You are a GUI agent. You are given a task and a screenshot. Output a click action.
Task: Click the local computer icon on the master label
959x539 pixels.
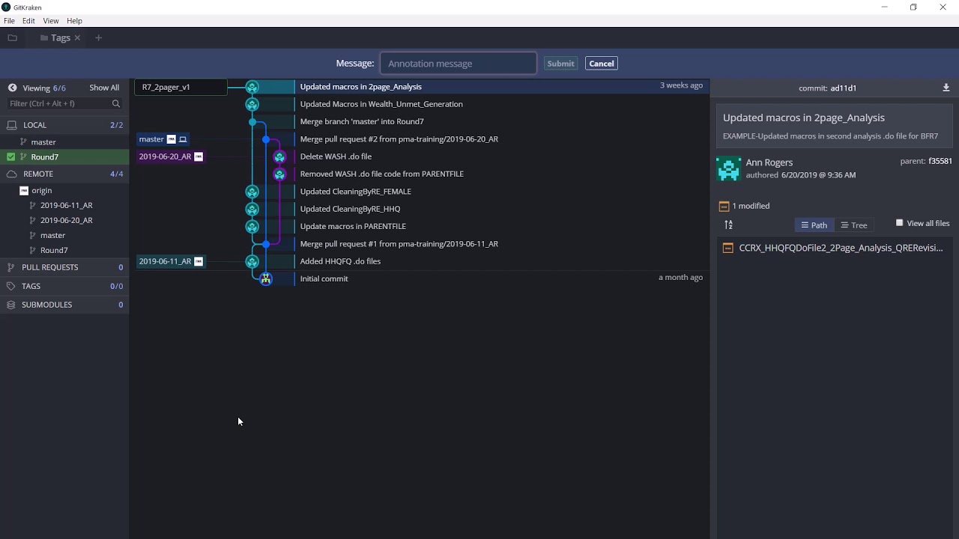pos(183,139)
